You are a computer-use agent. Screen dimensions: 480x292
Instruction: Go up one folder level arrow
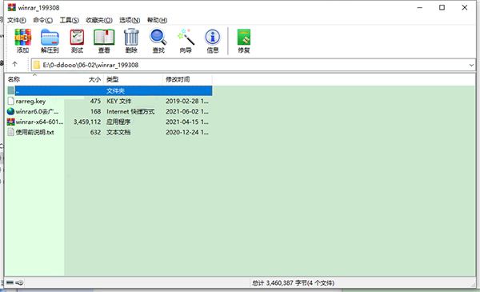coord(14,64)
